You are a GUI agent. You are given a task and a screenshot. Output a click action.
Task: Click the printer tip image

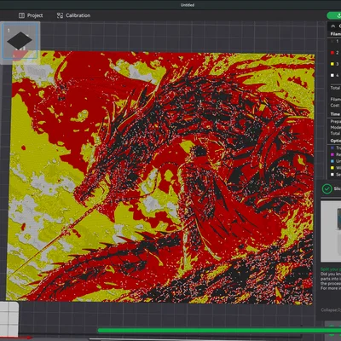331,232
